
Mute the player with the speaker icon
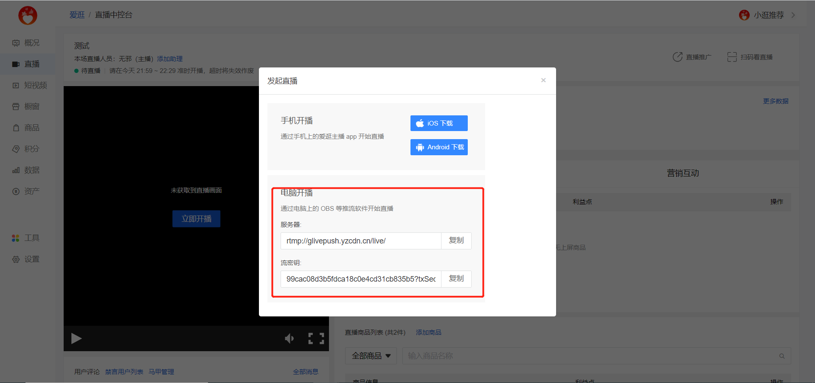coord(289,338)
